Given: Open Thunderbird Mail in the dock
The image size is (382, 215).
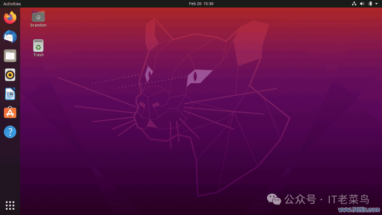Looking at the screenshot, I should [10, 36].
